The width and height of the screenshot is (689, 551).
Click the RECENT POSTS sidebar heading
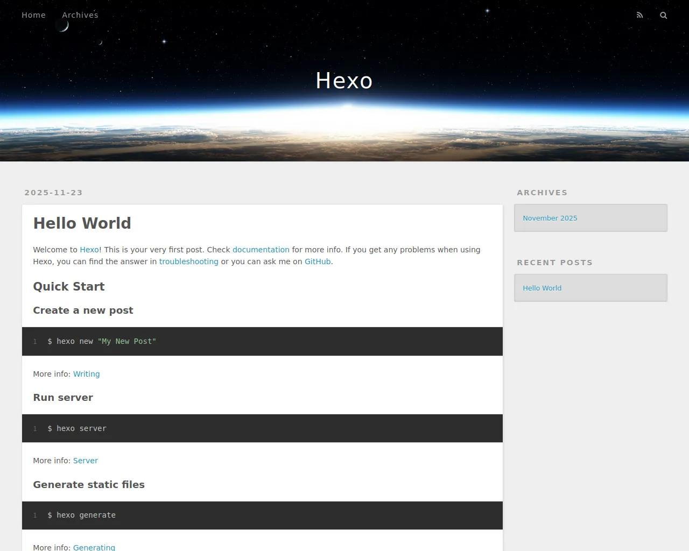pos(554,263)
